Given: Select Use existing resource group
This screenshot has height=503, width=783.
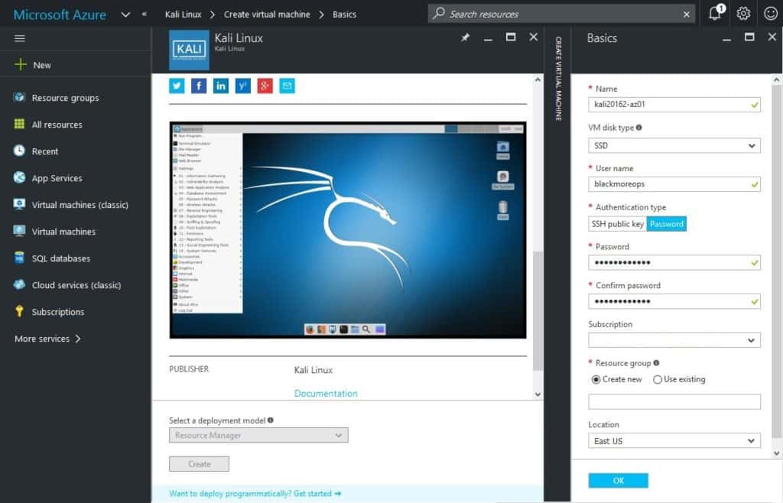Looking at the screenshot, I should click(x=657, y=380).
